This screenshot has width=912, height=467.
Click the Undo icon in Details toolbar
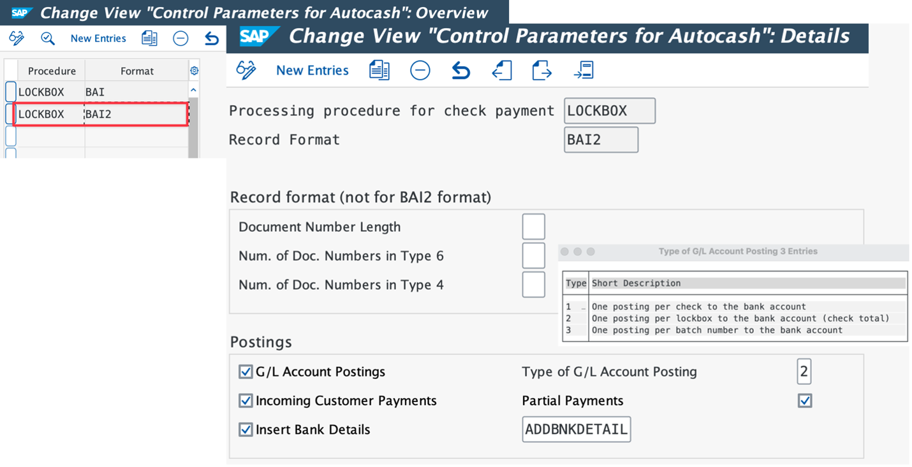pos(460,70)
